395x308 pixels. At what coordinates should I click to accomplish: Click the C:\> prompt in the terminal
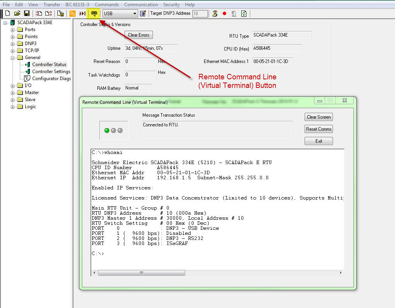pyautogui.click(x=98, y=254)
